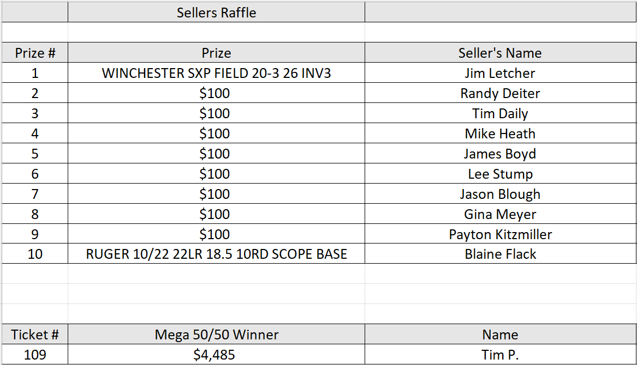
Task: Click the Jason Blough name cell
Action: [x=500, y=194]
